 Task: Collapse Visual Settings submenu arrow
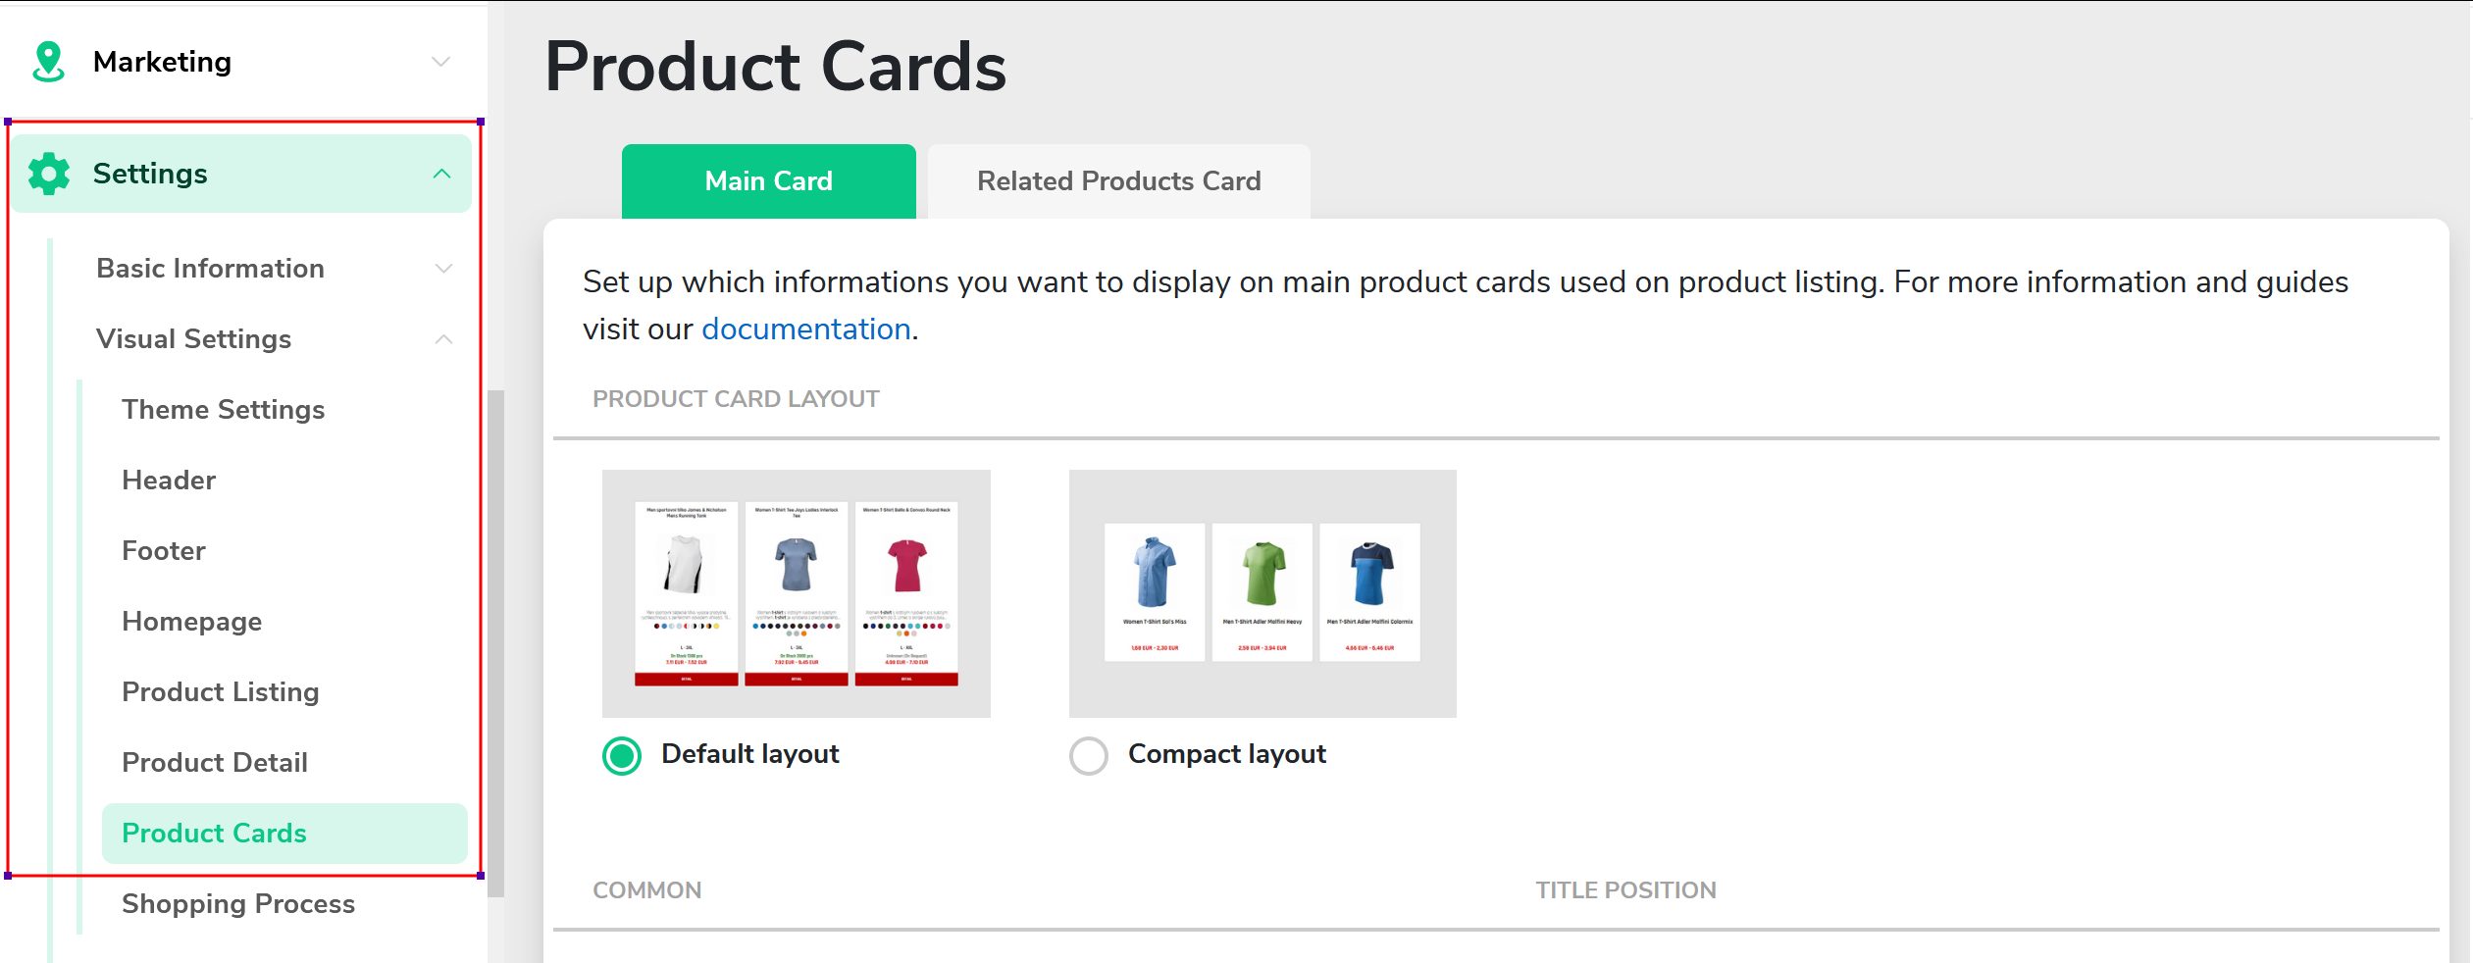tap(443, 339)
